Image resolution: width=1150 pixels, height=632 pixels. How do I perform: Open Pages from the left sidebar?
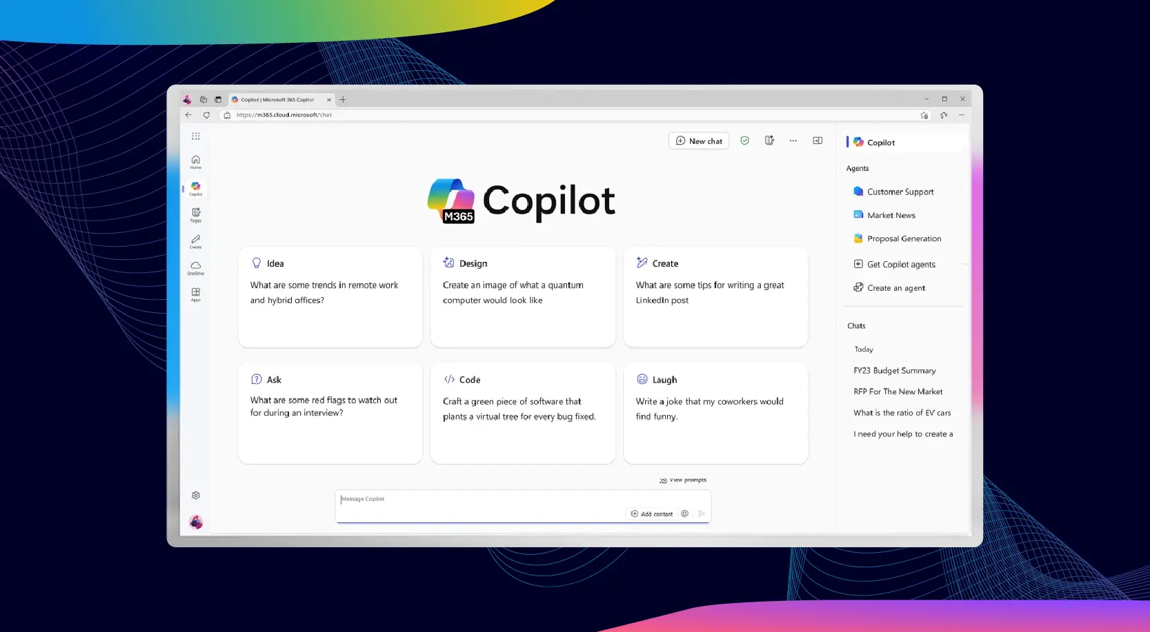tap(196, 214)
